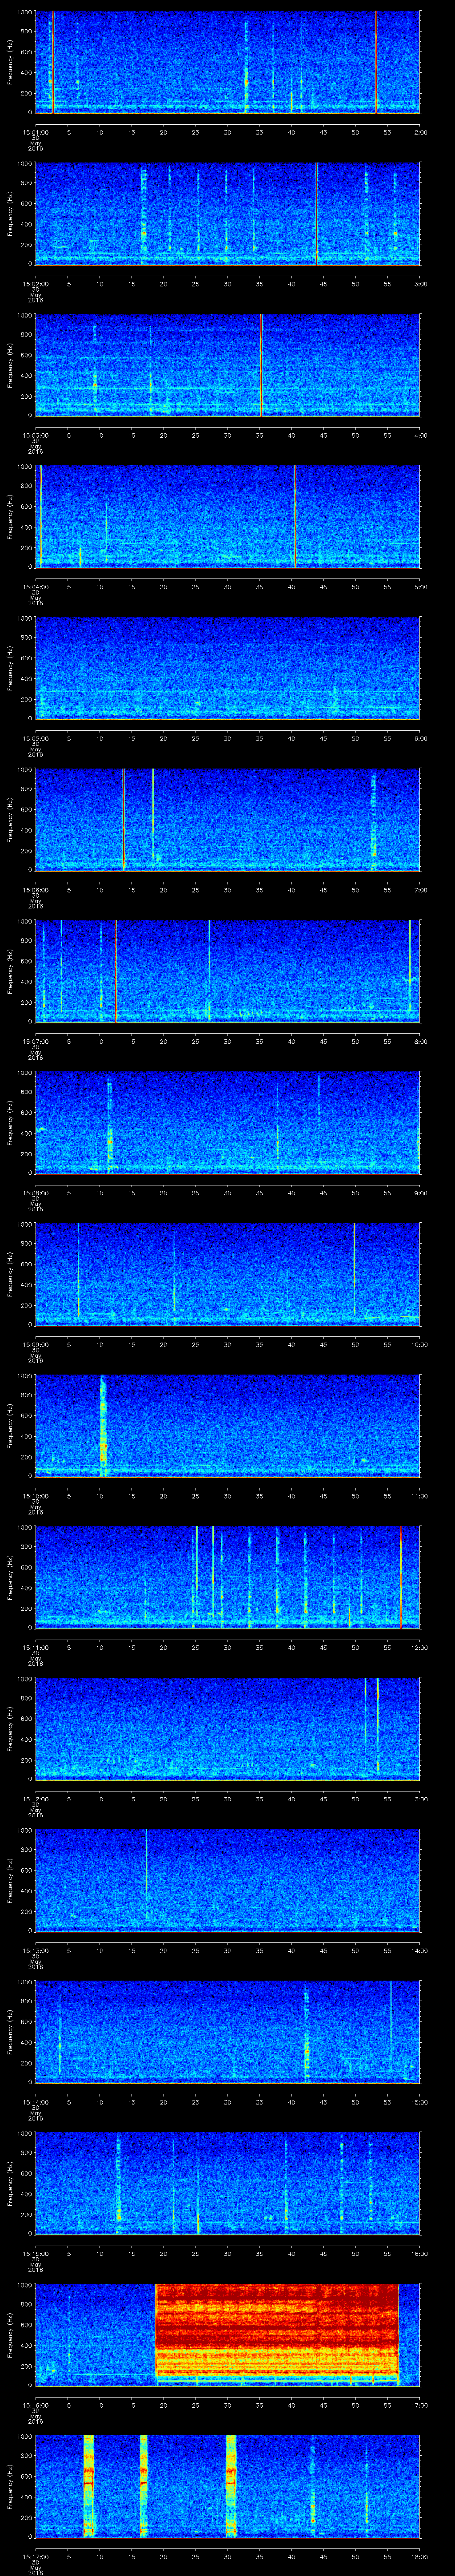Click the 15:07:00 spectrogram panel
Viewport: 455px width, 2576px height.
pos(228,971)
